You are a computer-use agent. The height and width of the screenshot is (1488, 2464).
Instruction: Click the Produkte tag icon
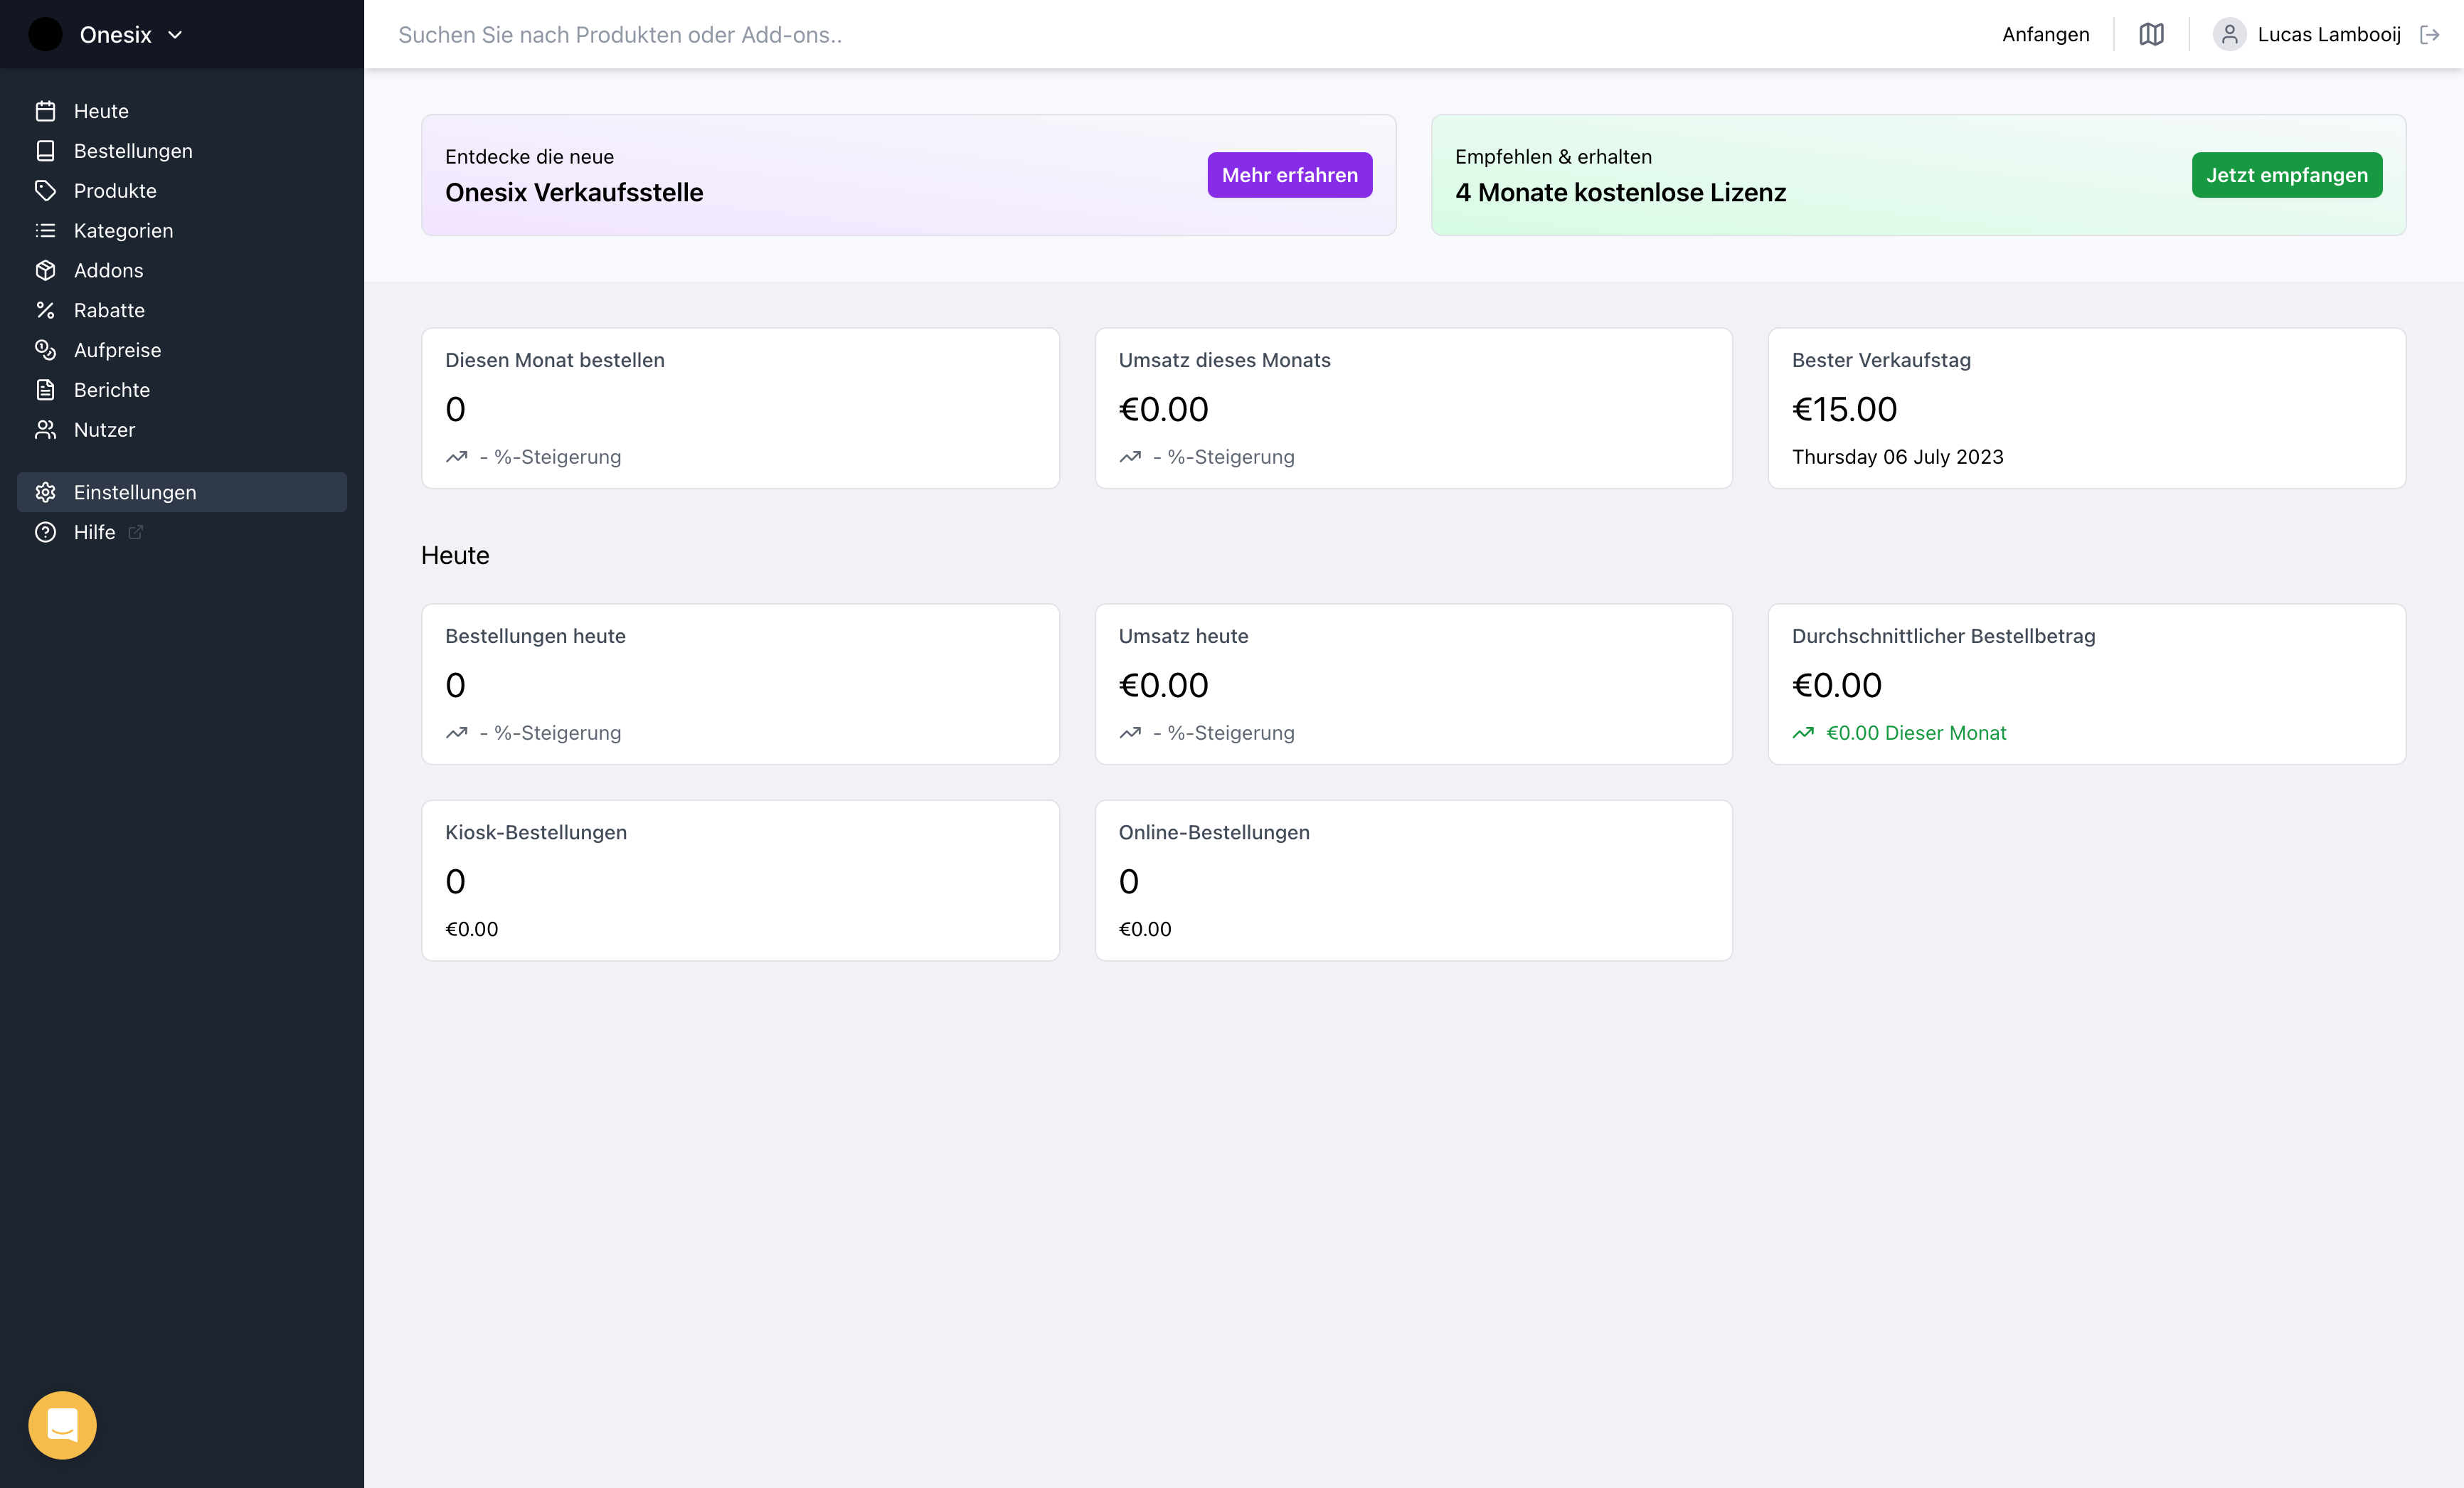point(45,191)
